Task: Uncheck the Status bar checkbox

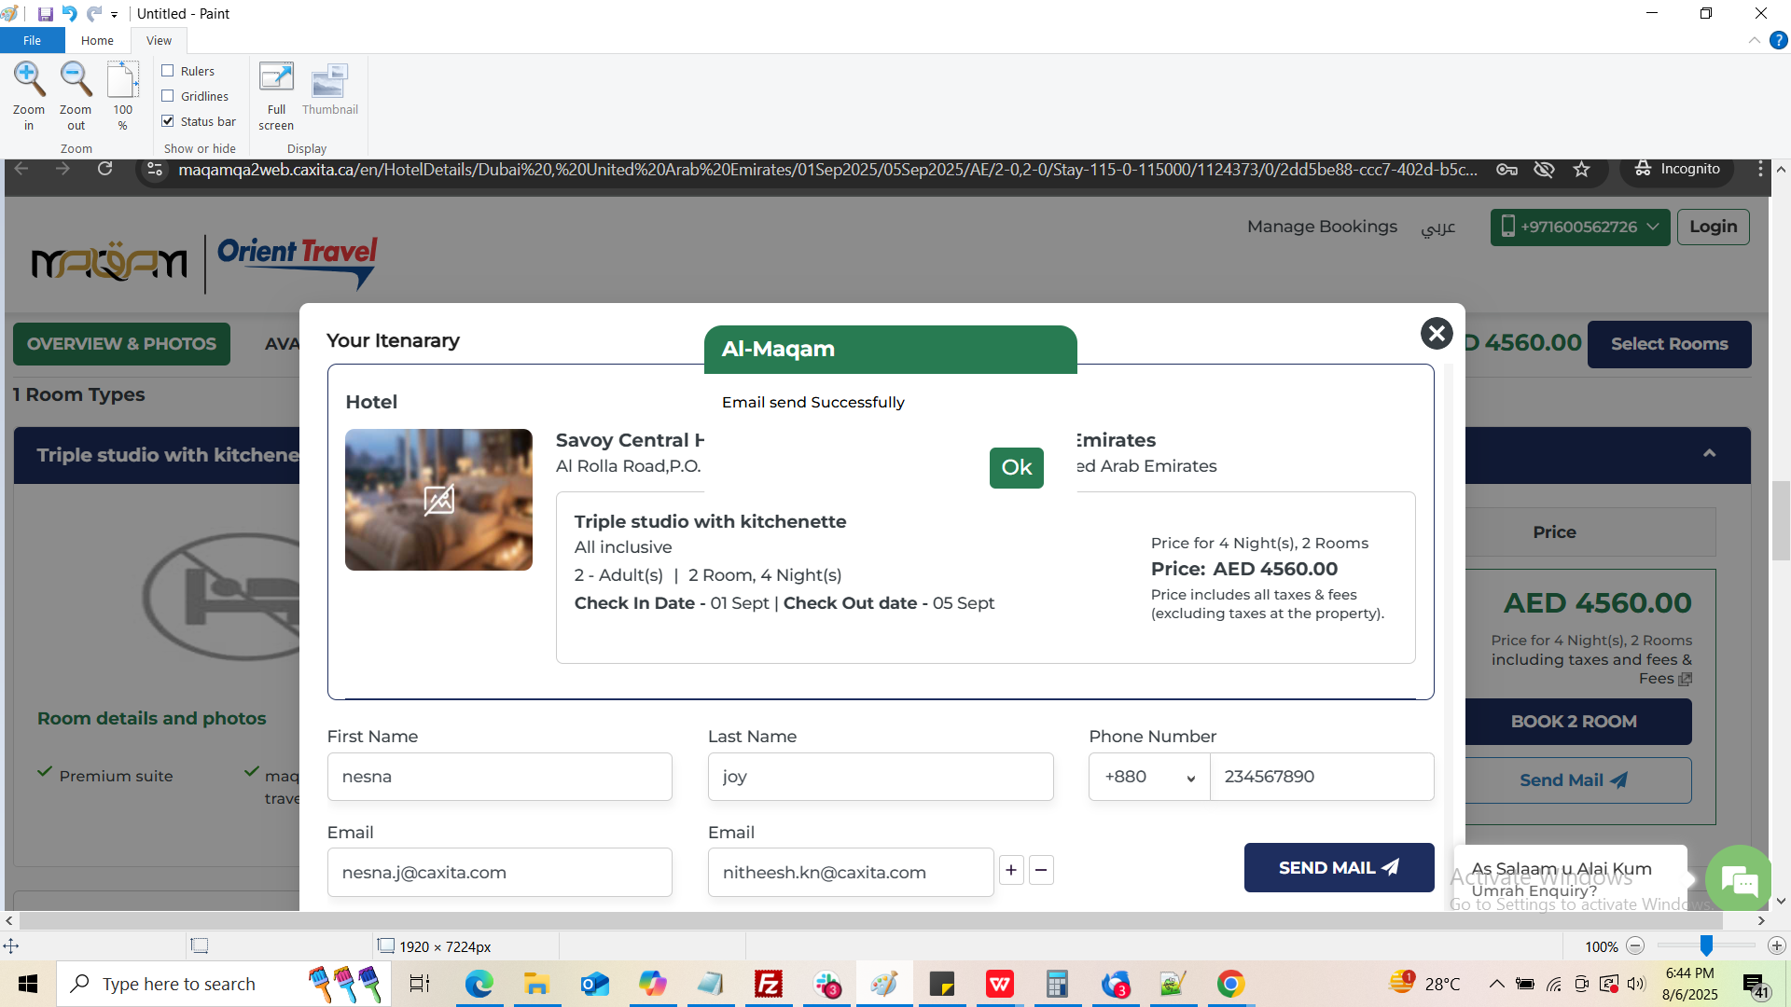Action: 168,121
